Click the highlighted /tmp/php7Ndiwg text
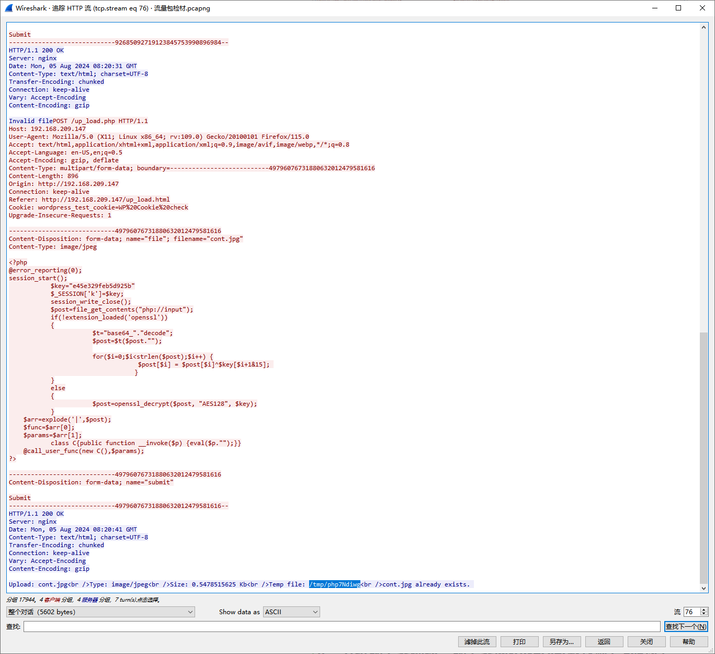715x654 pixels. 334,584
